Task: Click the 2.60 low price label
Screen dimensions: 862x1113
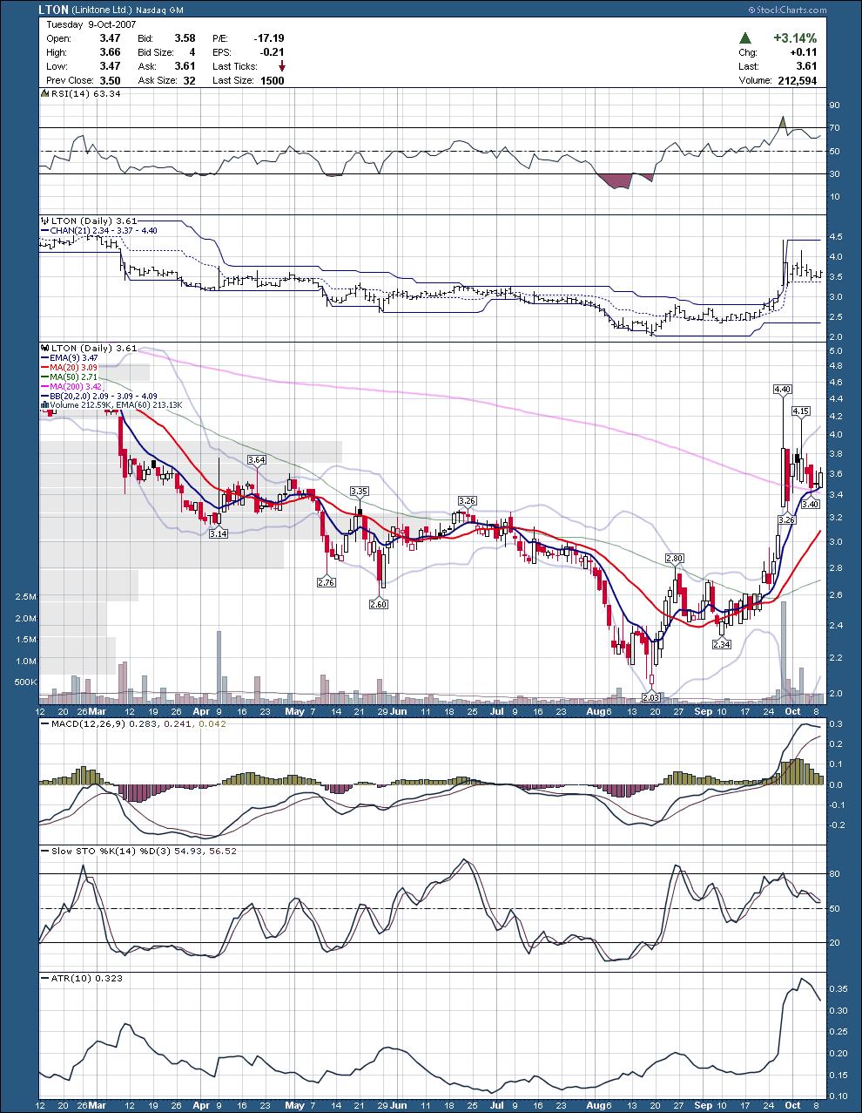Action: pyautogui.click(x=380, y=604)
